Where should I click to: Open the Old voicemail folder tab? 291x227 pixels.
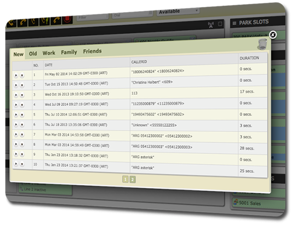click(x=33, y=53)
